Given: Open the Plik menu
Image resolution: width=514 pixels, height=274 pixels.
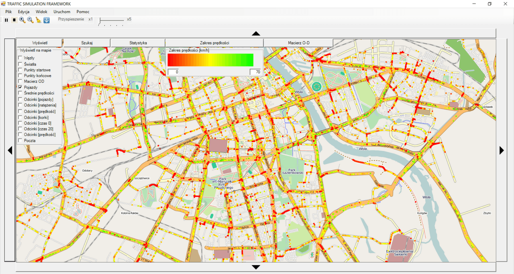Looking at the screenshot, I should [9, 12].
